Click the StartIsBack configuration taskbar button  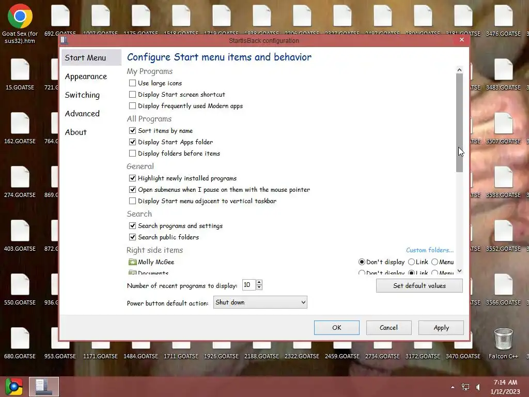[x=44, y=387]
